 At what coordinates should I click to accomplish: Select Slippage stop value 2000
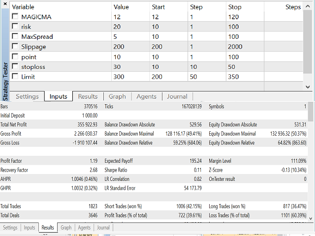tap(245, 47)
